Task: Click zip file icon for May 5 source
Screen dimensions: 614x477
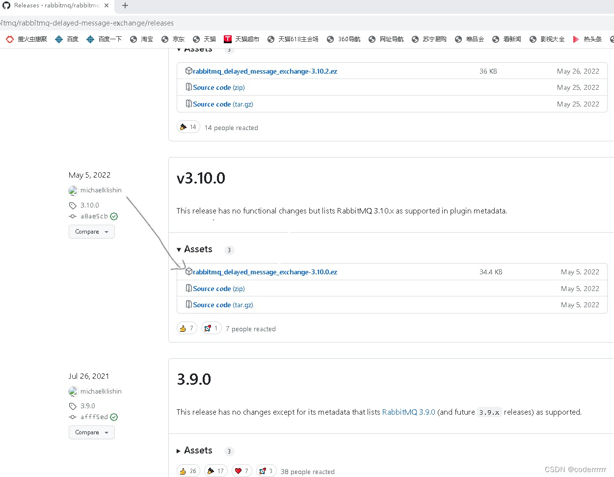Action: 188,288
